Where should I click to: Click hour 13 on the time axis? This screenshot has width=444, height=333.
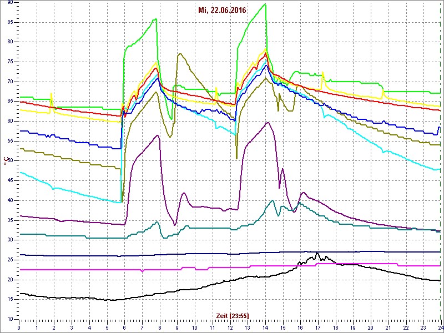pyautogui.click(x=247, y=327)
